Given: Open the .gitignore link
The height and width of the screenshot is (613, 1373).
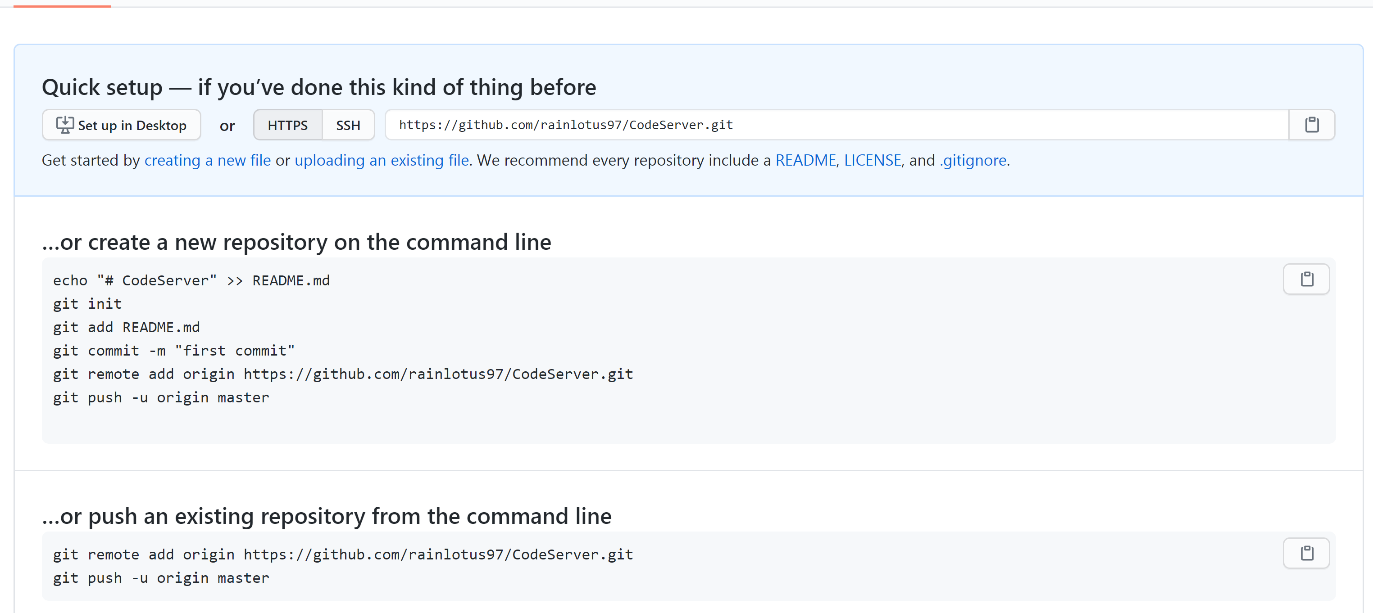Looking at the screenshot, I should (x=973, y=160).
